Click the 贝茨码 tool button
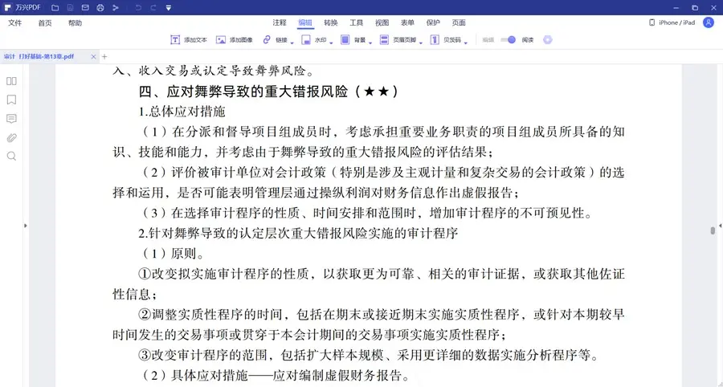Screen dimensions: 723x387 tap(446, 40)
